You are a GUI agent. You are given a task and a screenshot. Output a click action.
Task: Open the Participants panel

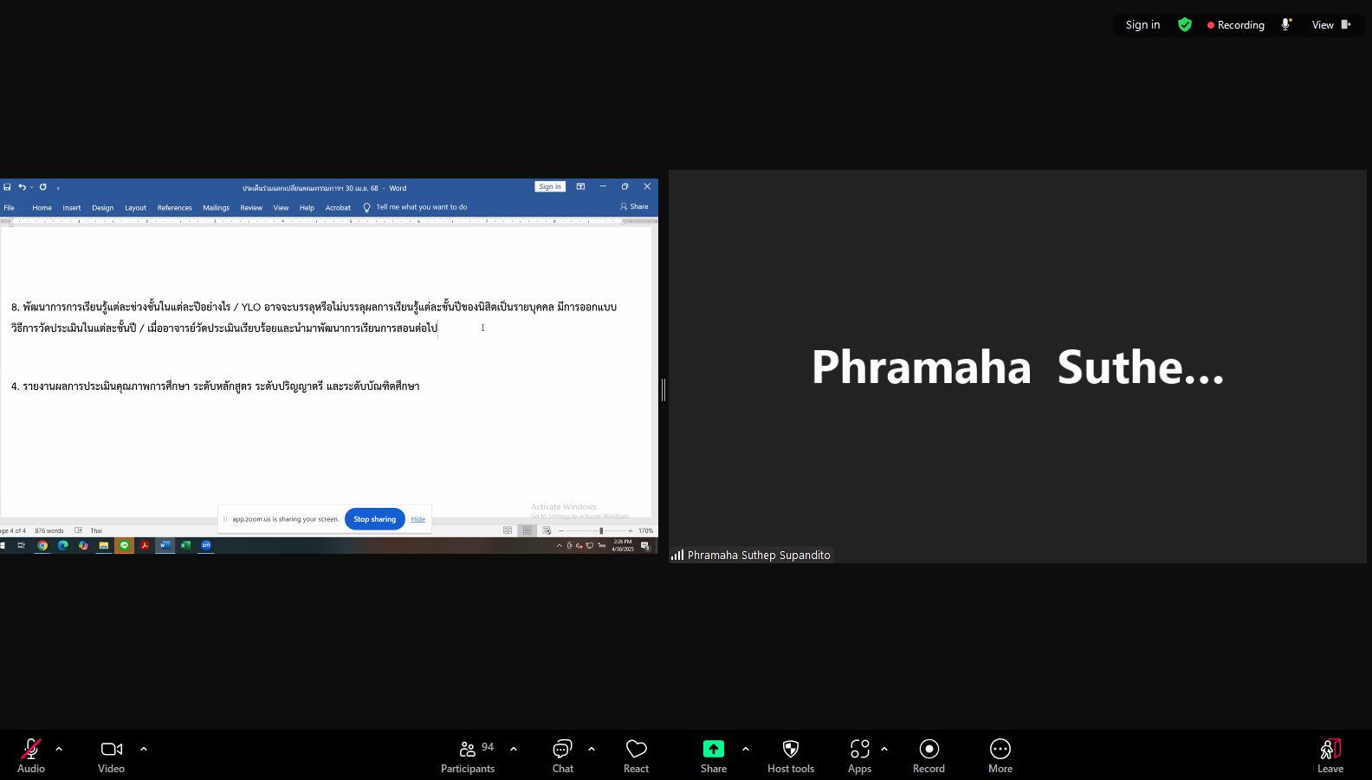(468, 755)
